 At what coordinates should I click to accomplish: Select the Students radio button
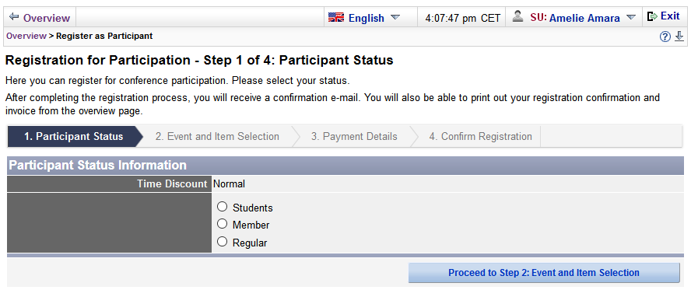222,207
